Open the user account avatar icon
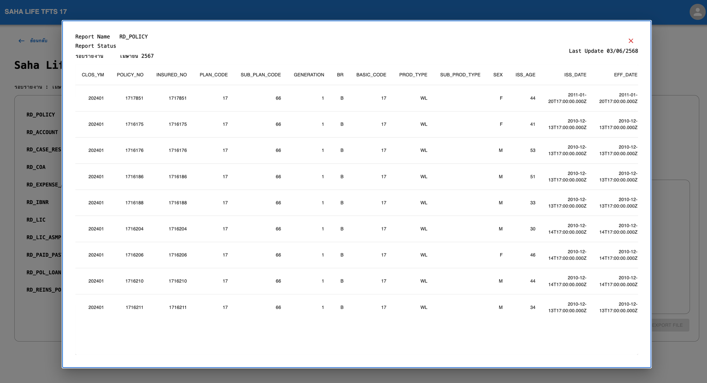Image resolution: width=707 pixels, height=383 pixels. coord(697,12)
